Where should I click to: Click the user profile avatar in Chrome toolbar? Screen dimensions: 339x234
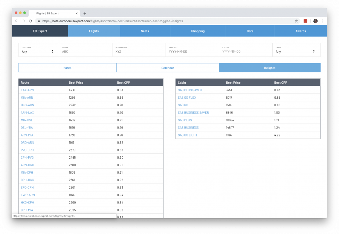coord(315,21)
